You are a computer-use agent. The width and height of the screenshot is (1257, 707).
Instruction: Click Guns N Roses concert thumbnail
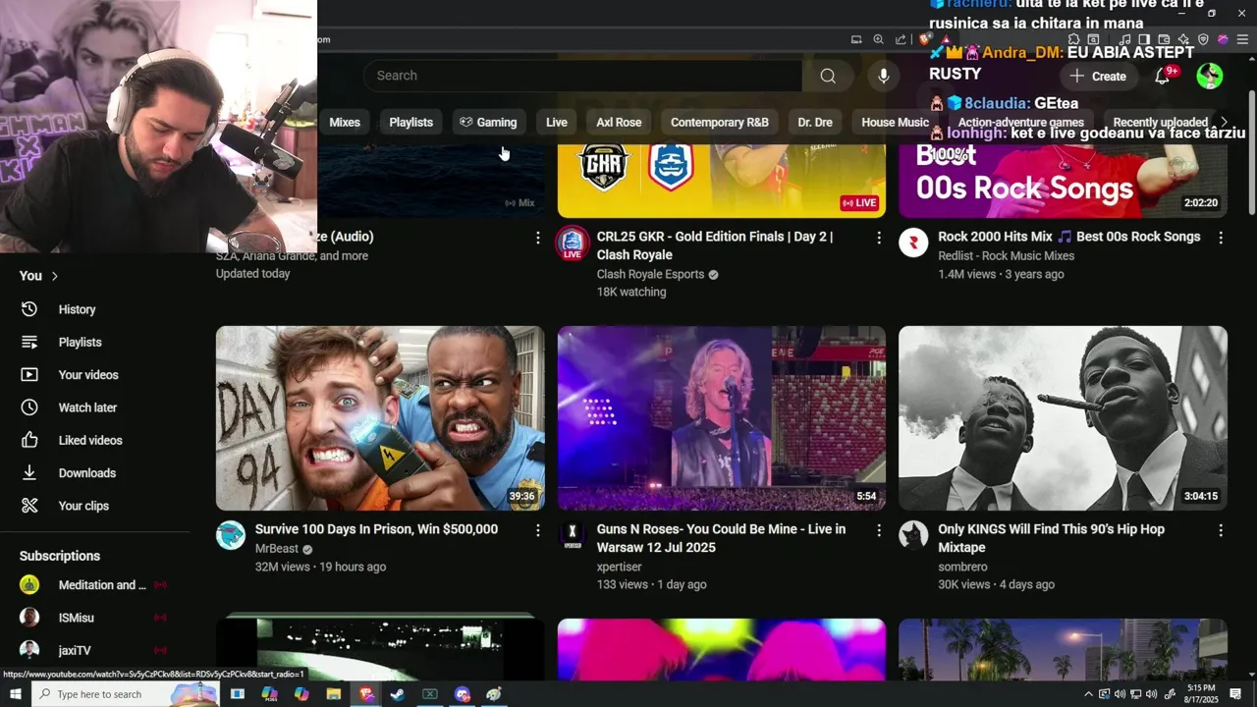(722, 418)
